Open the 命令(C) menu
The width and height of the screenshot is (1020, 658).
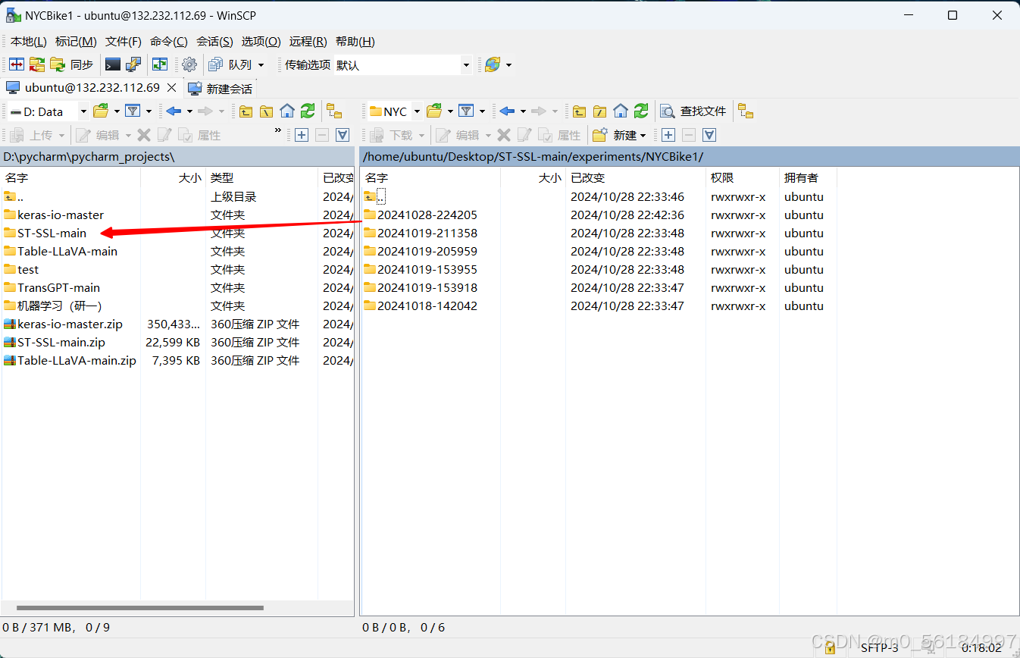(169, 42)
